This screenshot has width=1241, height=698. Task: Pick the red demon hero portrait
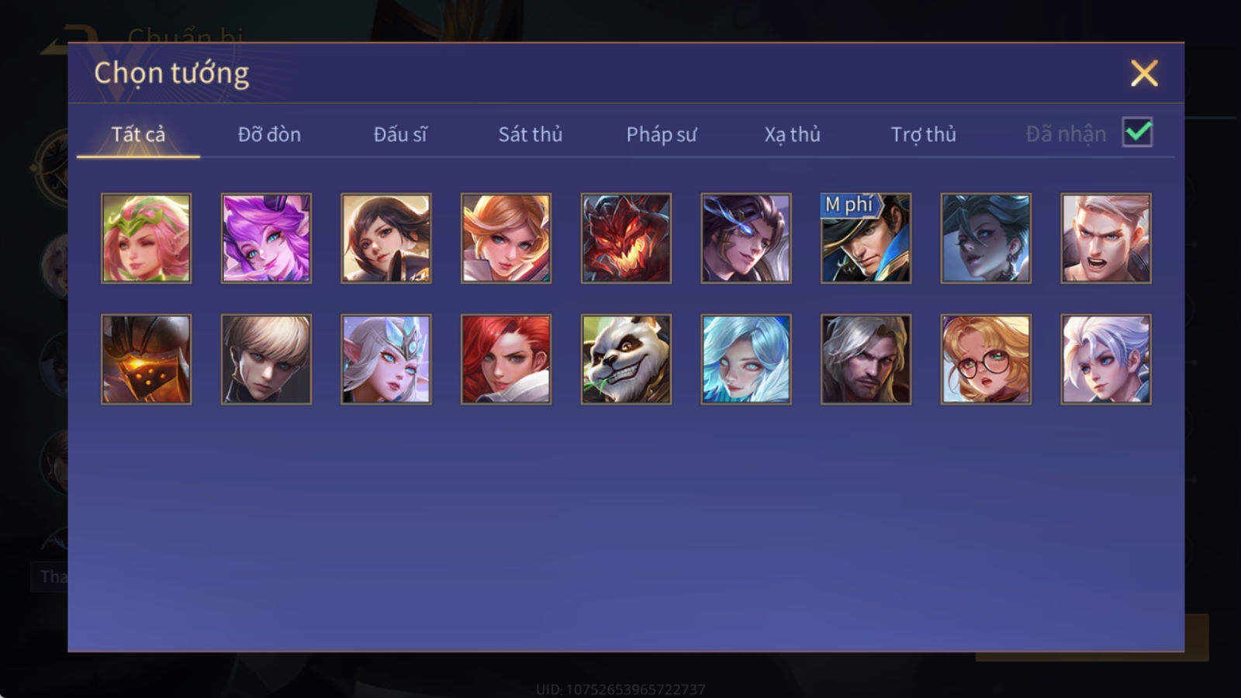pyautogui.click(x=626, y=238)
